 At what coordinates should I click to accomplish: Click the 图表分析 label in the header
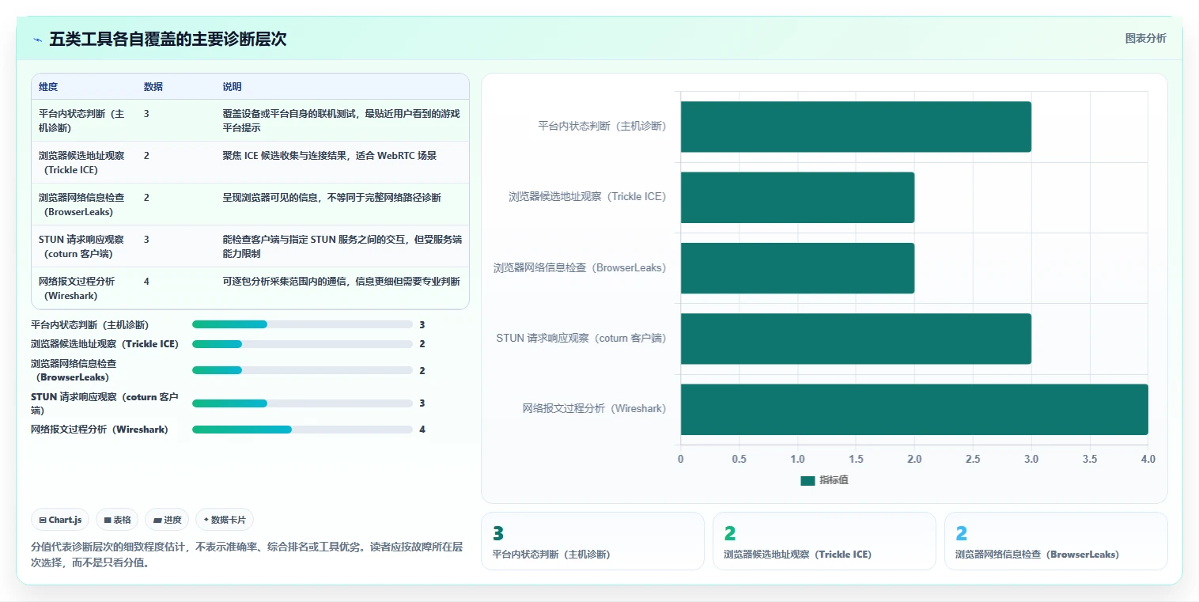[1145, 38]
